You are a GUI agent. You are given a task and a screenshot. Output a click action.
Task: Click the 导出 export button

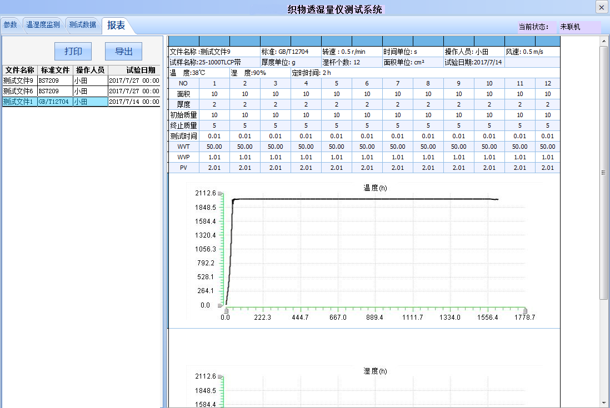coord(123,51)
